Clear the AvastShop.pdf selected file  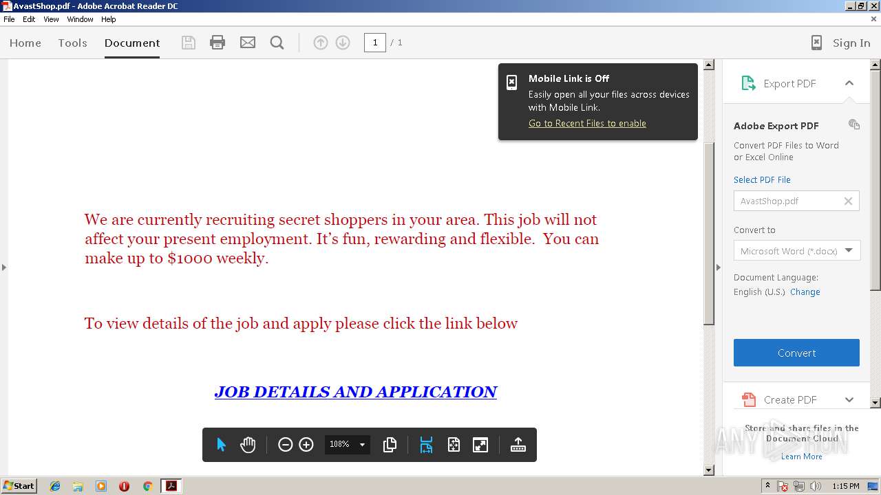[x=848, y=201]
